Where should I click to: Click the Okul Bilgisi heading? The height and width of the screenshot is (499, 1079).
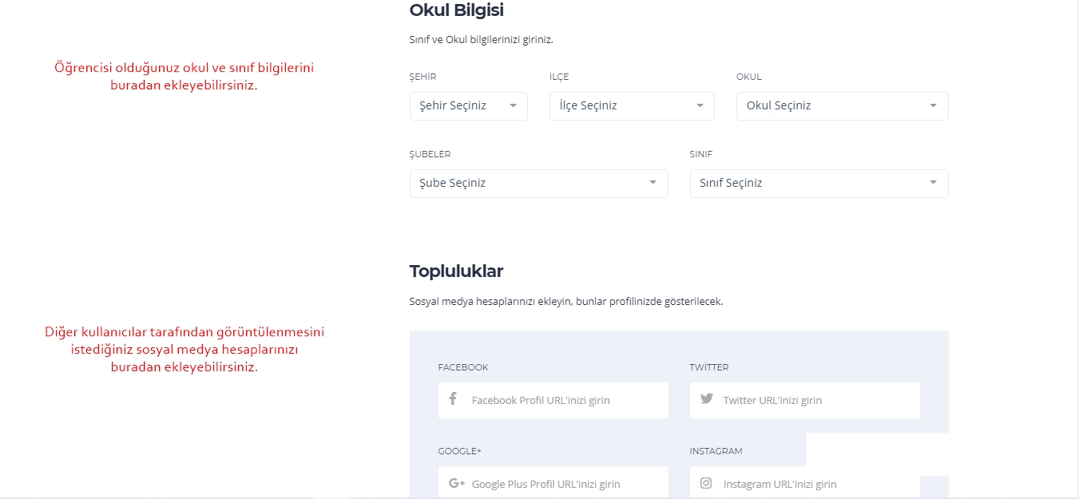[x=456, y=10]
